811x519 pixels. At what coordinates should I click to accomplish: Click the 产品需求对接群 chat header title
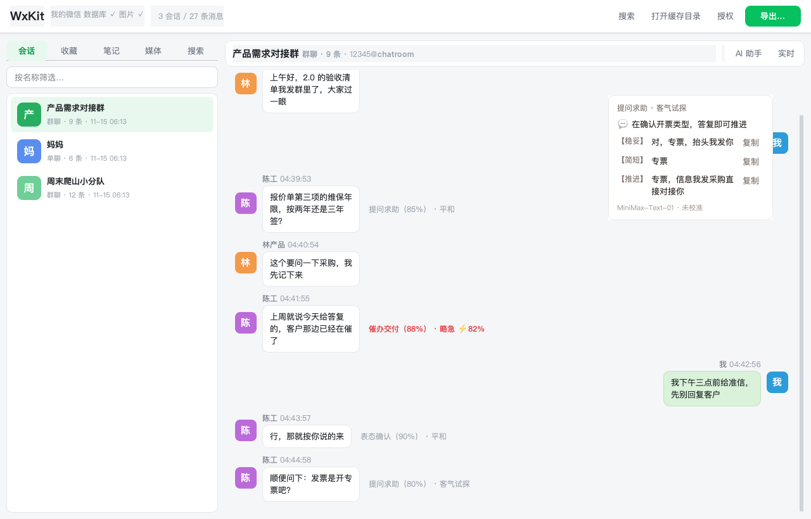[265, 54]
